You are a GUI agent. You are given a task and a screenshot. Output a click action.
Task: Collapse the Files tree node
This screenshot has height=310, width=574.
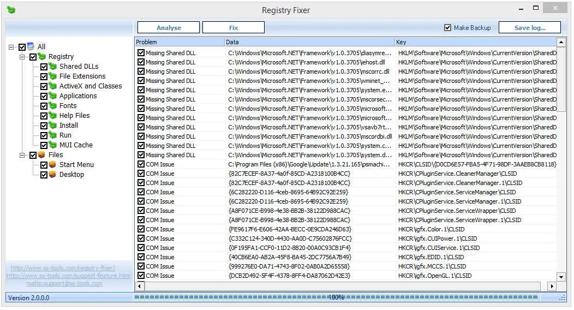[22, 155]
